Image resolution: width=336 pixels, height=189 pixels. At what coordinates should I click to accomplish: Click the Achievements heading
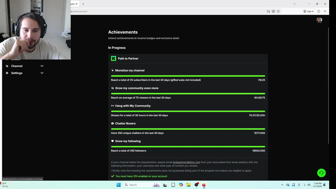[x=123, y=32]
